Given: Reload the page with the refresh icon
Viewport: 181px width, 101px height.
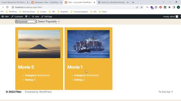Looking at the screenshot, I should (x=7, y=7).
